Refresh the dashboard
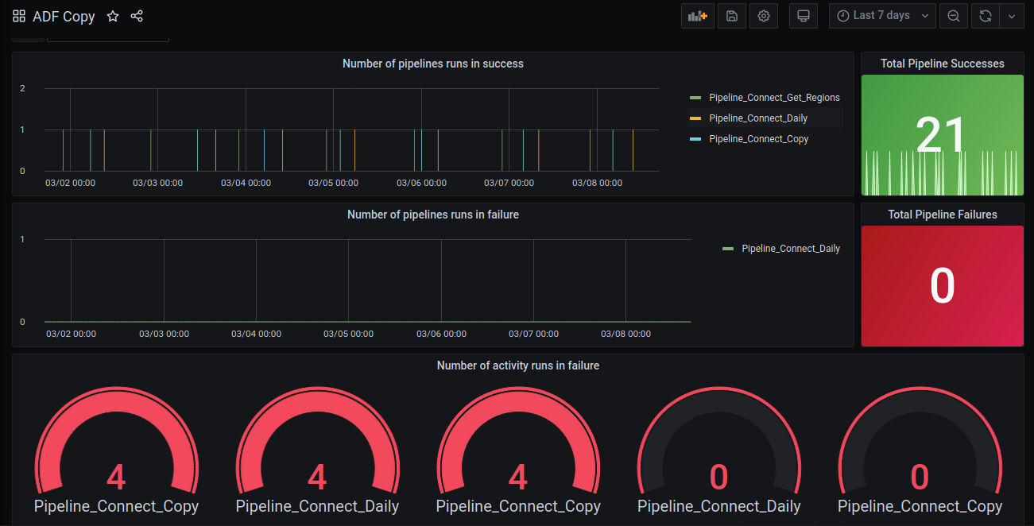 (x=986, y=16)
